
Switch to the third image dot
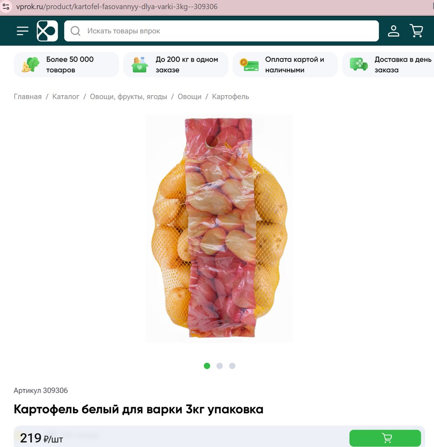point(232,366)
